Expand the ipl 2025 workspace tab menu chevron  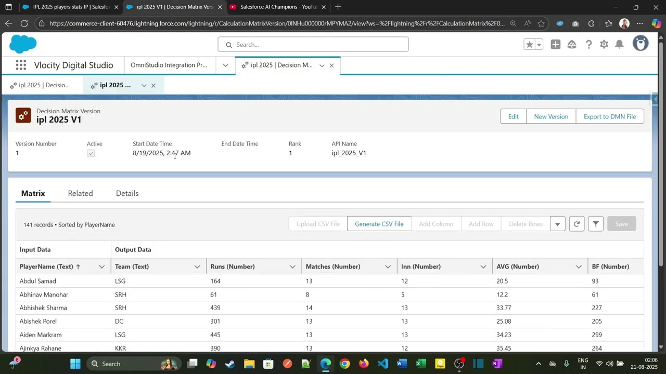click(x=322, y=65)
